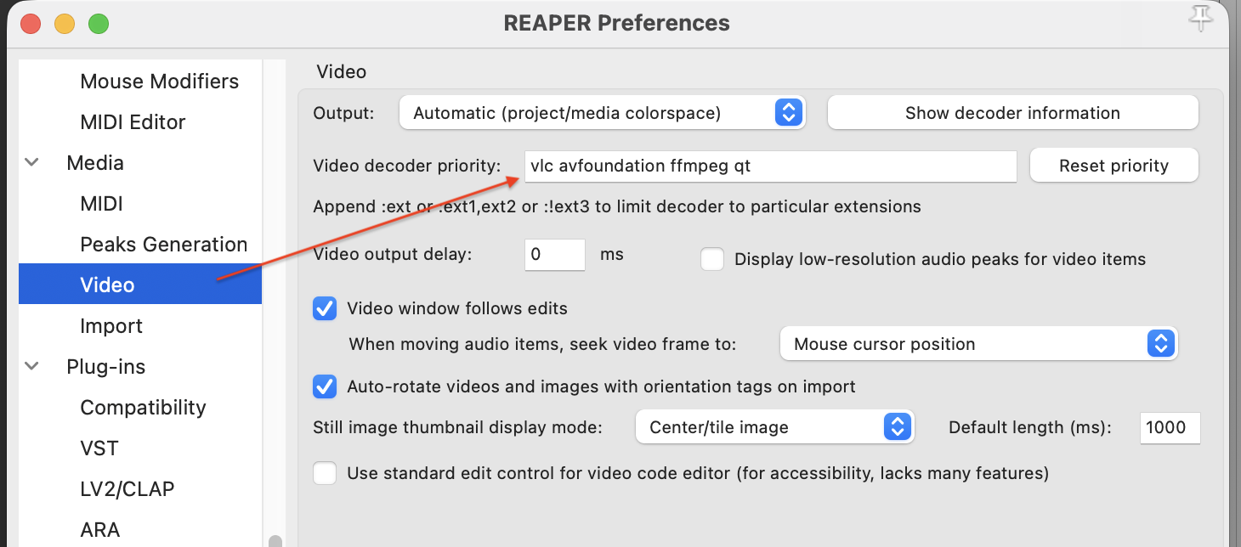Click the Video output delay field
This screenshot has width=1241, height=547.
click(x=554, y=255)
